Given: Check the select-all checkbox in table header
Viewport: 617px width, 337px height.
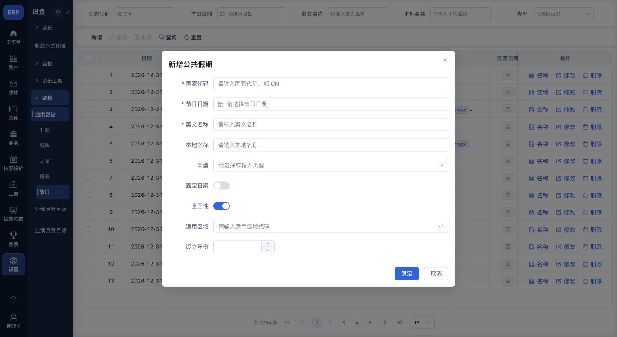Looking at the screenshot, I should pyautogui.click(x=89, y=58).
